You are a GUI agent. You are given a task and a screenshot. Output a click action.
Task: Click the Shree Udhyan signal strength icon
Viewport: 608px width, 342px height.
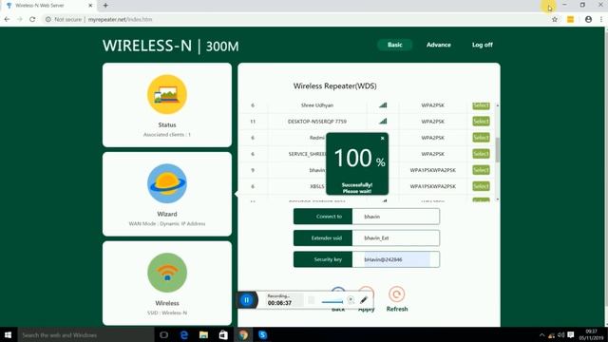click(383, 105)
